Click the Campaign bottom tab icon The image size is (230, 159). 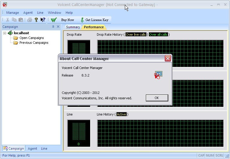5,148
